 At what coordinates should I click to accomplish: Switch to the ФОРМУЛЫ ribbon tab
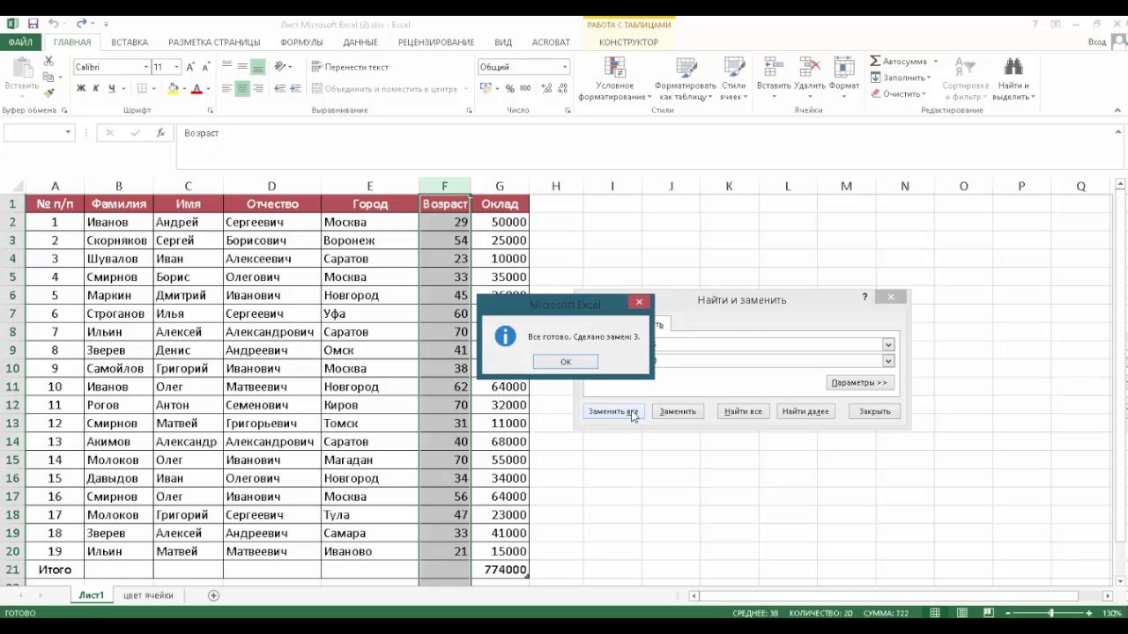coord(301,42)
